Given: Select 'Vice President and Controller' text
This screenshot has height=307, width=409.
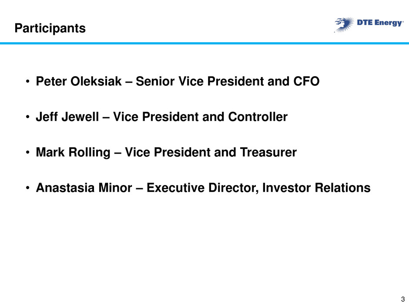Looking at the screenshot, I should point(200,117).
